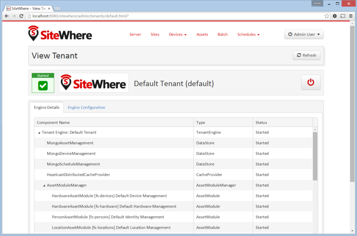357x236 pixels.
Task: Select the MongoScheduleManagement row
Action: [173, 164]
